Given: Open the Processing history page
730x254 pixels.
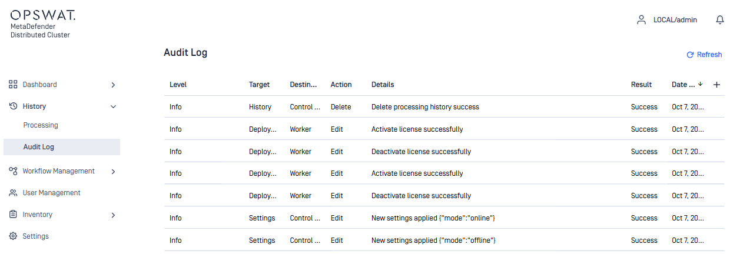Looking at the screenshot, I should click(41, 125).
